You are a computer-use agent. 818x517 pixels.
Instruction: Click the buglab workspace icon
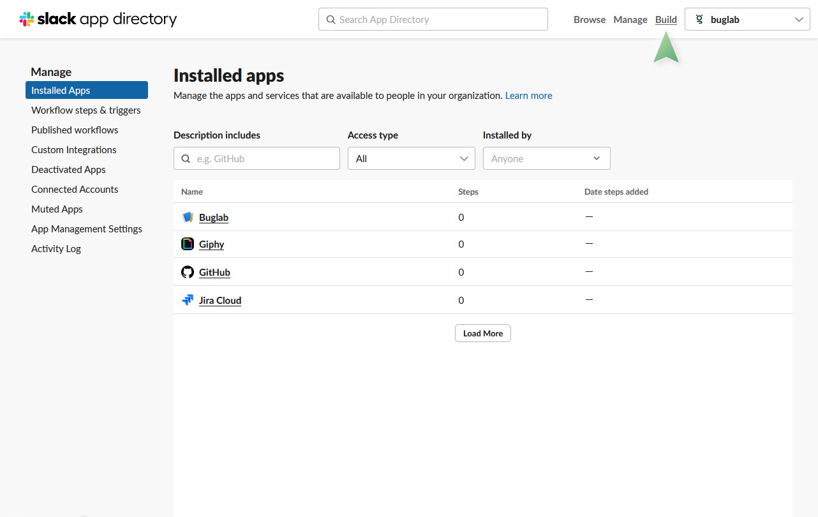(x=699, y=19)
